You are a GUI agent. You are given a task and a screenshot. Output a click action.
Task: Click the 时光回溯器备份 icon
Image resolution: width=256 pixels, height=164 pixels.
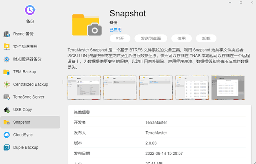[6, 59]
